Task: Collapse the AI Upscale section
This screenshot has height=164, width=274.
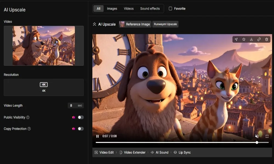Action: coord(95,24)
